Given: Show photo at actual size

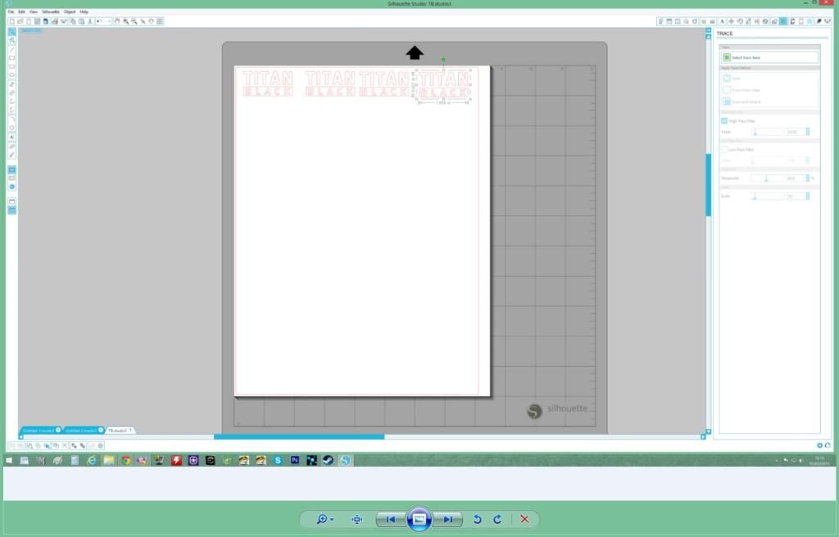Looking at the screenshot, I should click(357, 519).
